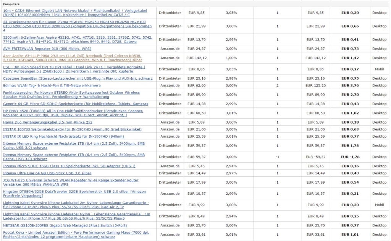Select Mobil device type in Lightning 2m row
The height and width of the screenshot is (241, 391).
click(x=379, y=205)
